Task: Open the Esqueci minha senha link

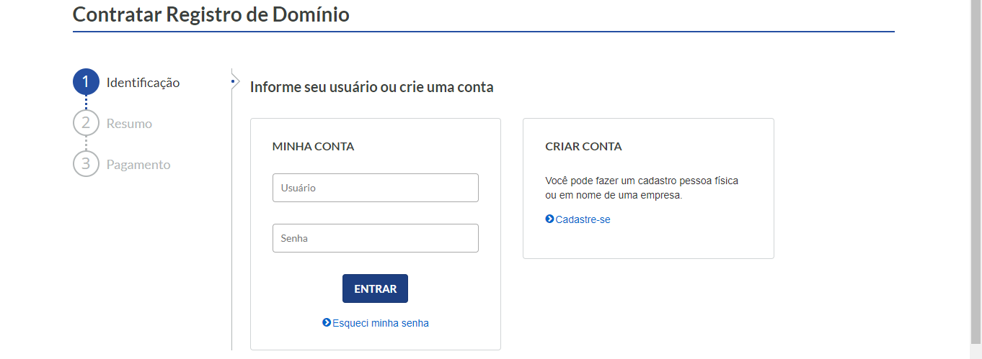Action: 381,323
